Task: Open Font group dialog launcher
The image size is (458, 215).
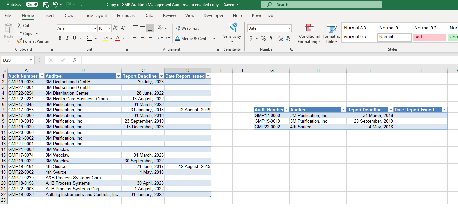Action: [x=126, y=49]
